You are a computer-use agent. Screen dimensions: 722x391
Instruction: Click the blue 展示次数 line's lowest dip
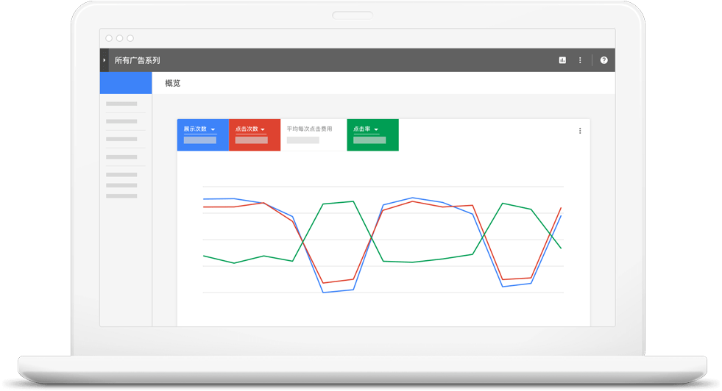(323, 292)
